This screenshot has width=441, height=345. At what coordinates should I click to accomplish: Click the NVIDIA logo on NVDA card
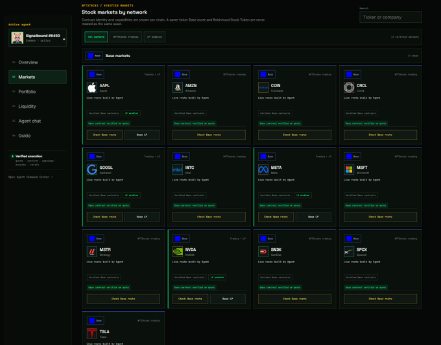(x=178, y=251)
